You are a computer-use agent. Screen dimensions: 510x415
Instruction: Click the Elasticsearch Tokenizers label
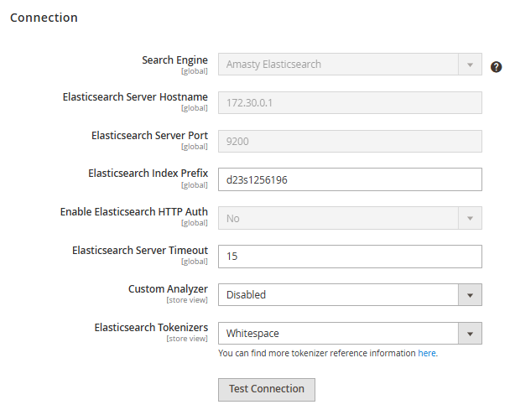[151, 328]
